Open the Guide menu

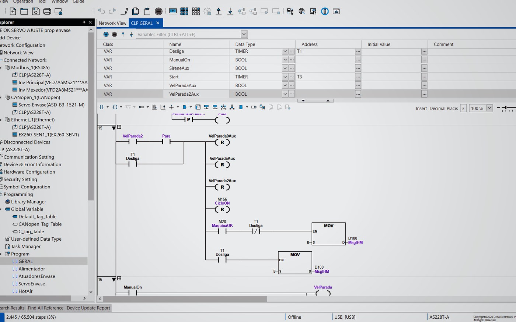pyautogui.click(x=79, y=1)
